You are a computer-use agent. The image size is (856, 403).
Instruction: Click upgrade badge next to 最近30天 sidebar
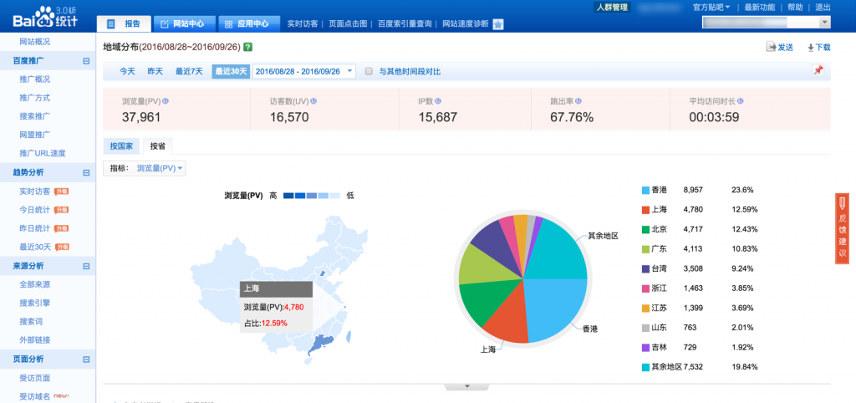point(61,247)
